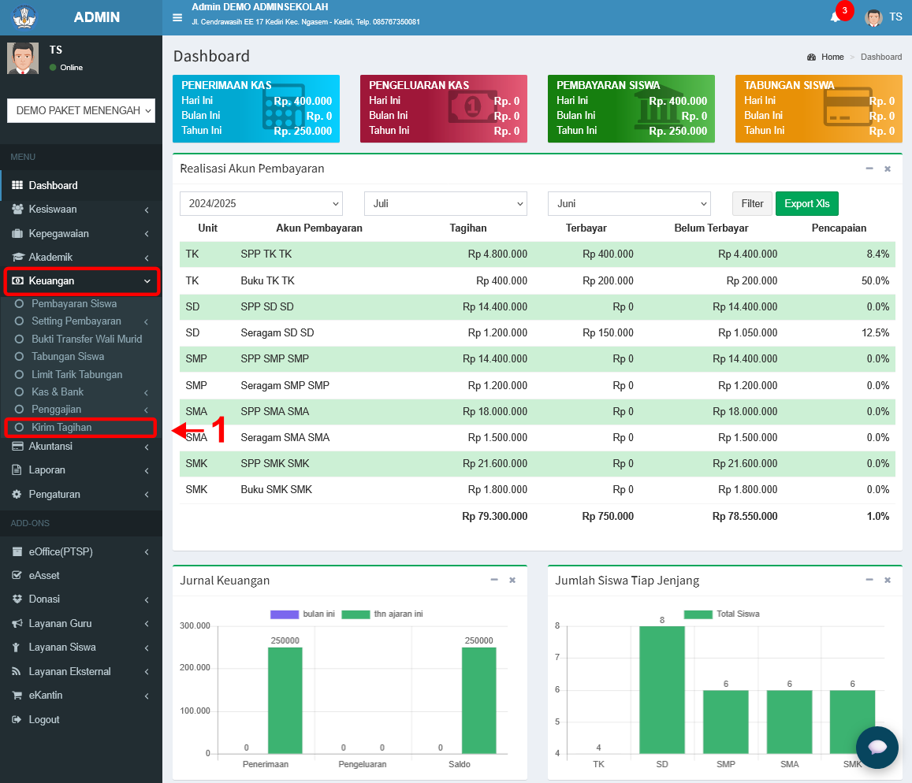Toggle the 'bulan ini' chart legend
This screenshot has height=783, width=912.
click(x=303, y=614)
